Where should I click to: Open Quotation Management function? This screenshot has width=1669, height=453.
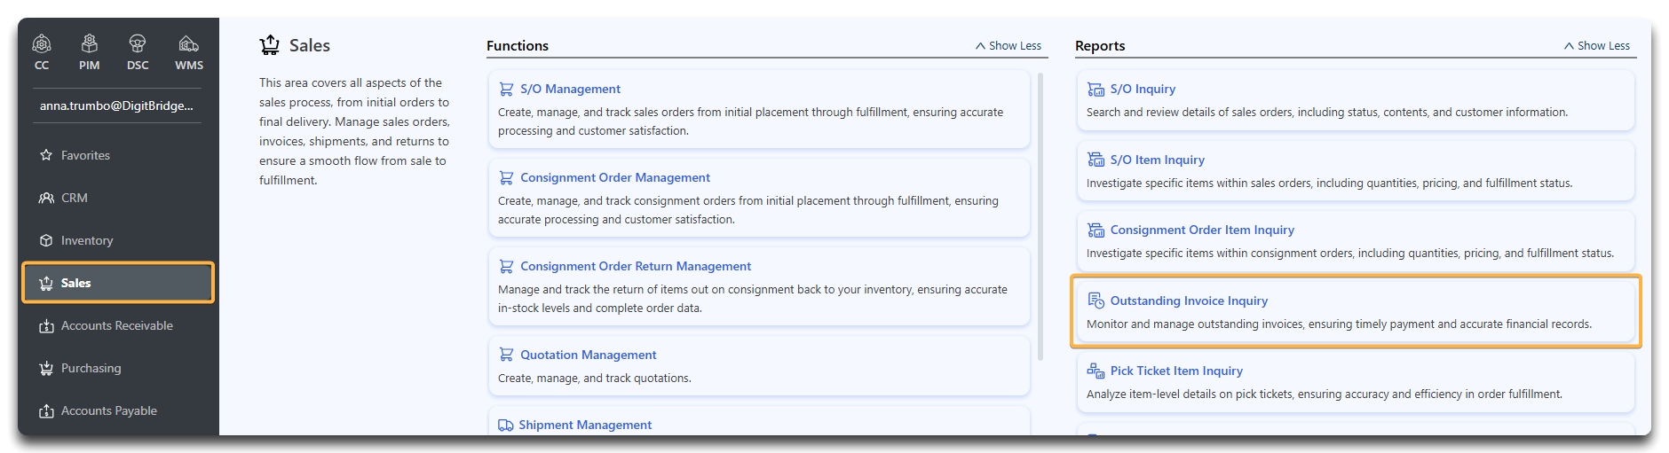point(589,355)
